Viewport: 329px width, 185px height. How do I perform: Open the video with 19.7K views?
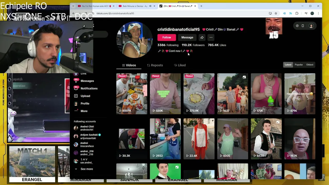tap(300, 139)
